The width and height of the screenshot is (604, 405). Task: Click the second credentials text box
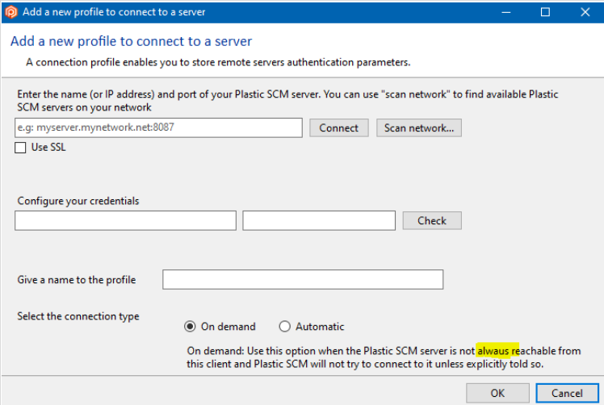click(318, 220)
